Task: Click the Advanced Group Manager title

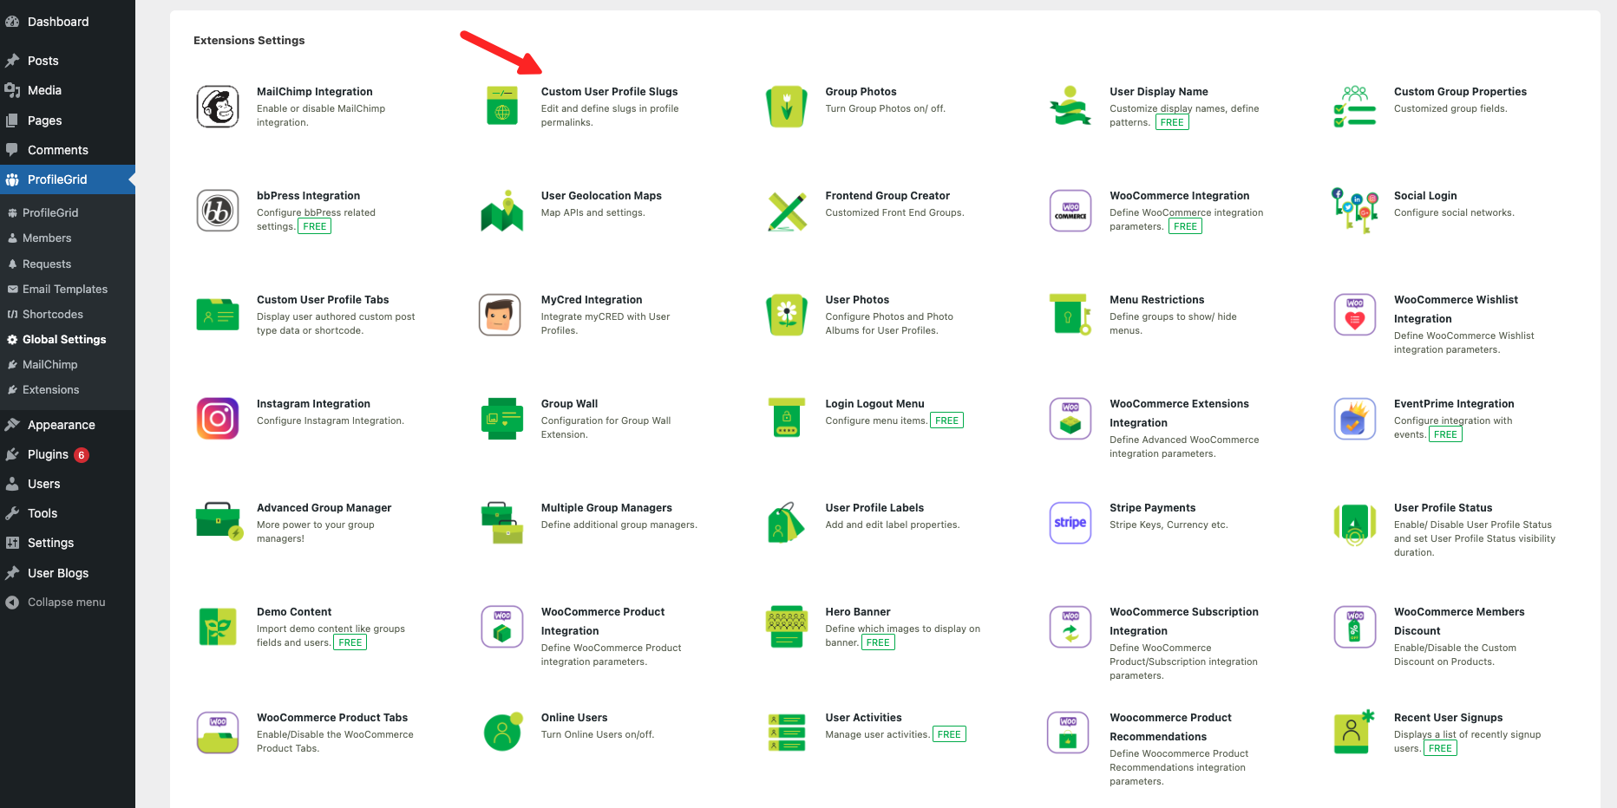Action: coord(324,508)
